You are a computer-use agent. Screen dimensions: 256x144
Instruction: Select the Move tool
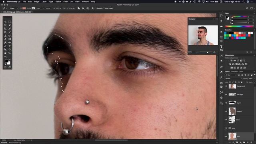tap(5, 22)
